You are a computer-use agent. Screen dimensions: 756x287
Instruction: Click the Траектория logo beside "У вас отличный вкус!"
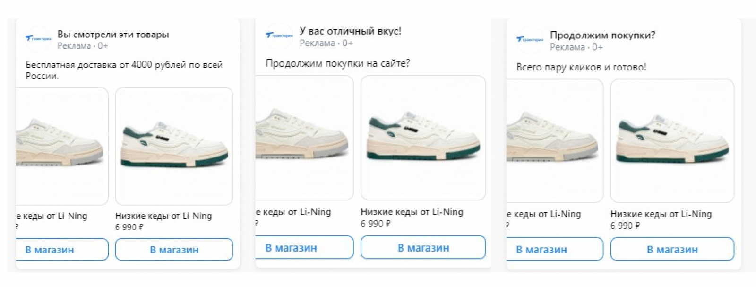click(x=279, y=35)
